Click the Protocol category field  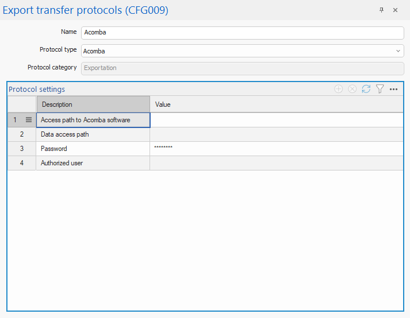click(242, 68)
